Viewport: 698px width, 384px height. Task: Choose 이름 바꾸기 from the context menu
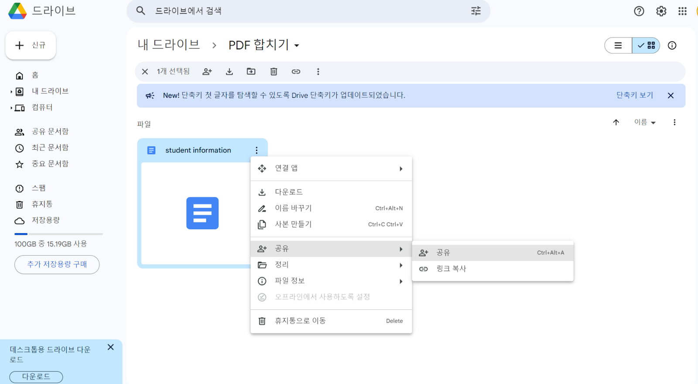pos(331,208)
